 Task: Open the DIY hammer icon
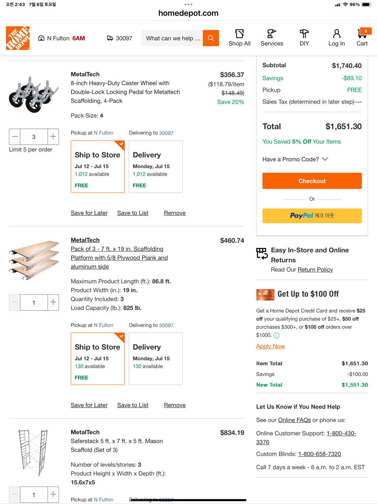point(304,38)
